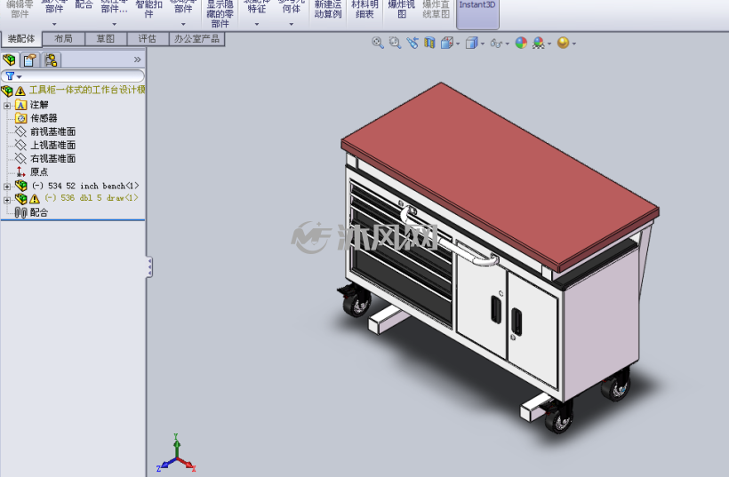Click warning icon on 536 dbl component
The image size is (729, 477).
[x=35, y=199]
